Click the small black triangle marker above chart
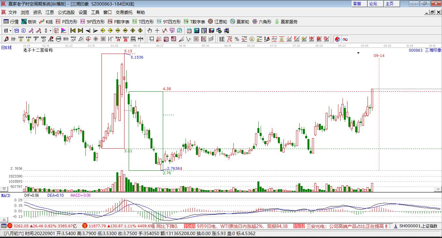Image resolution: width=442 pixels, height=238 pixels. pyautogui.click(x=358, y=53)
